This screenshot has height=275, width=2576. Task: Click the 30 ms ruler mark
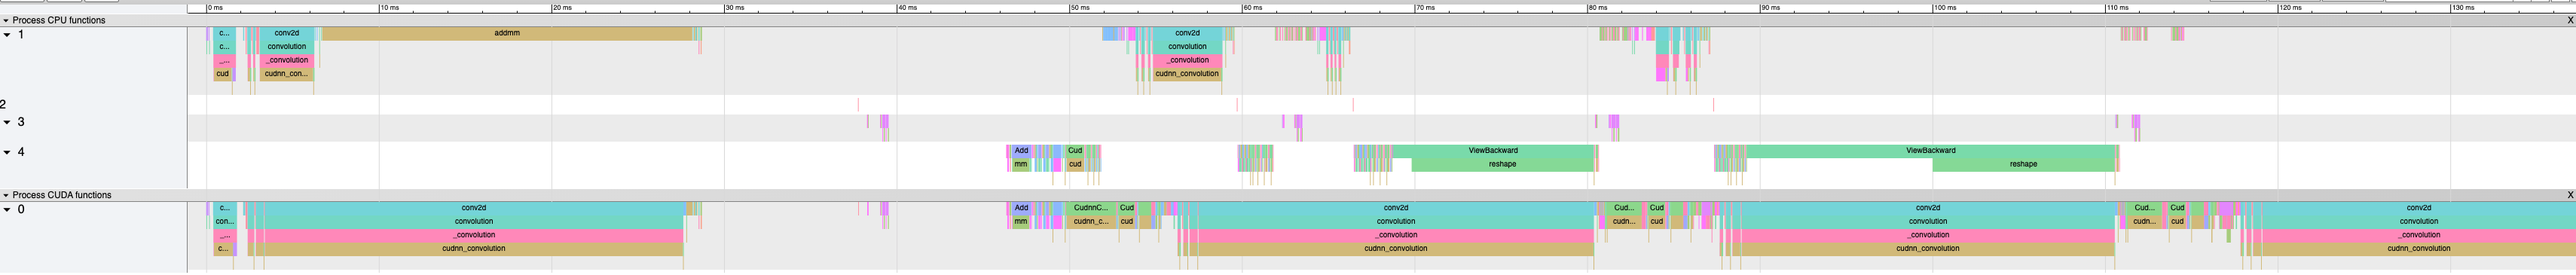pyautogui.click(x=735, y=8)
